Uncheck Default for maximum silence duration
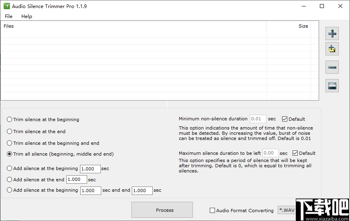This screenshot has height=221, width=350. tap(295, 153)
